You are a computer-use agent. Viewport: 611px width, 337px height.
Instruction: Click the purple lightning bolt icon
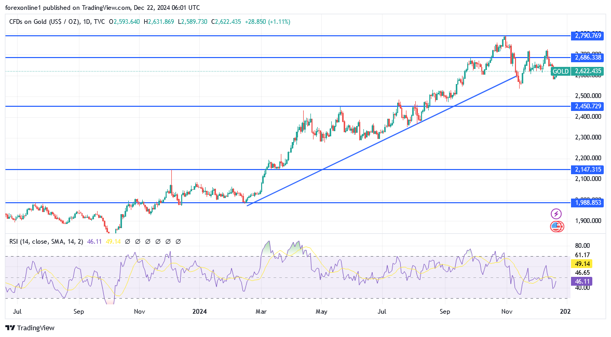point(556,214)
